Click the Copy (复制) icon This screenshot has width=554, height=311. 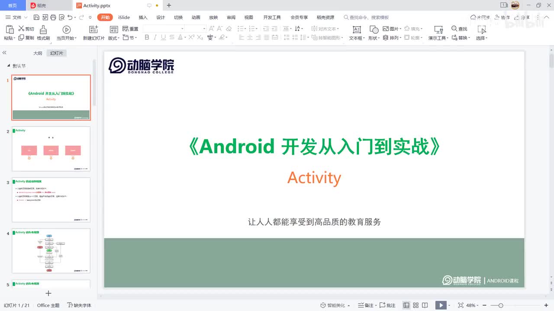[21, 38]
